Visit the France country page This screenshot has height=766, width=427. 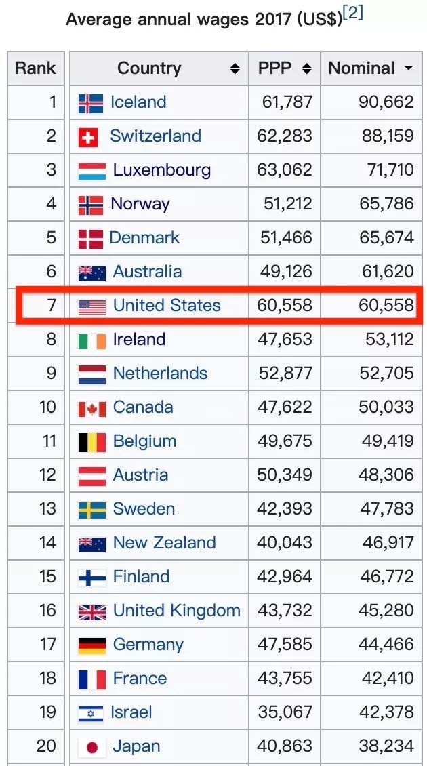[x=140, y=679]
